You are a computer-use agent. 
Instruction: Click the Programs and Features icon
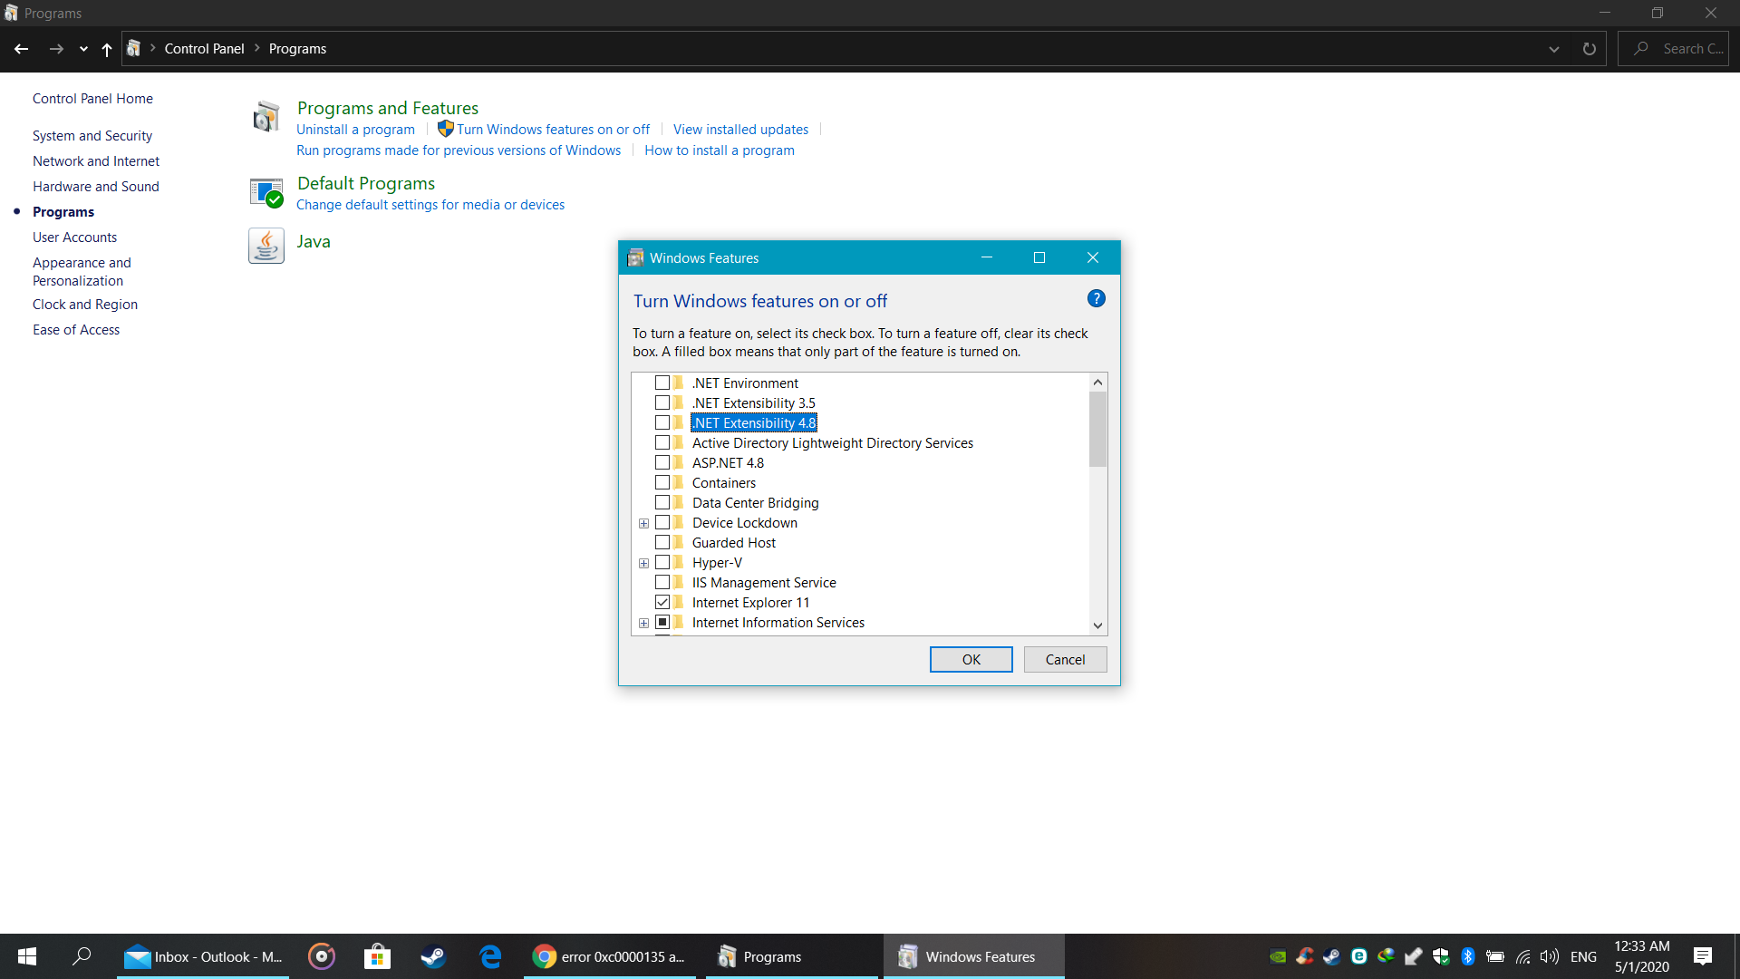(266, 117)
